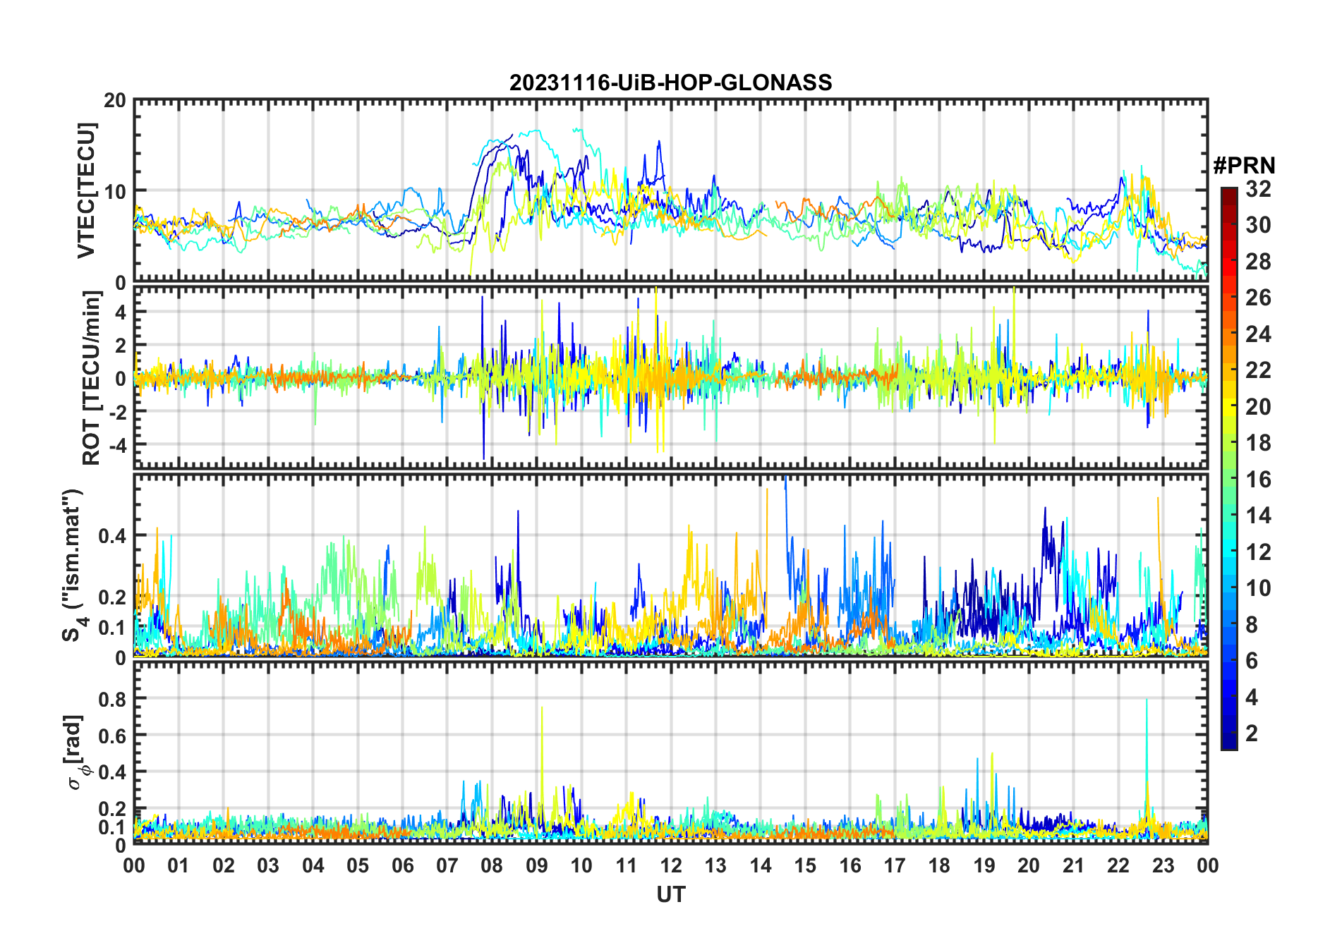Click the "30" label on the PRN colorbar
This screenshot has height=938, width=1342.
pyautogui.click(x=1259, y=225)
